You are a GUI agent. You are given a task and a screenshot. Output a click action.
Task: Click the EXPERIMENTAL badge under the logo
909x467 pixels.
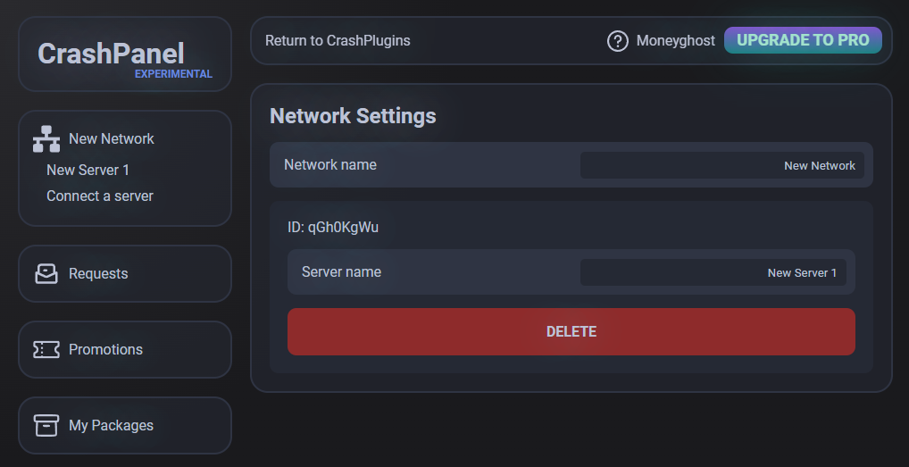pos(173,74)
